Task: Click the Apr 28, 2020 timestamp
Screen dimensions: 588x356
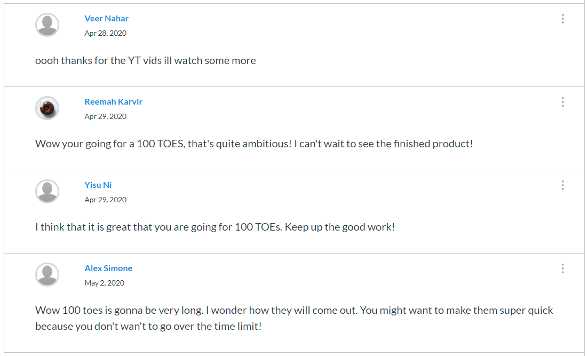Action: [105, 34]
